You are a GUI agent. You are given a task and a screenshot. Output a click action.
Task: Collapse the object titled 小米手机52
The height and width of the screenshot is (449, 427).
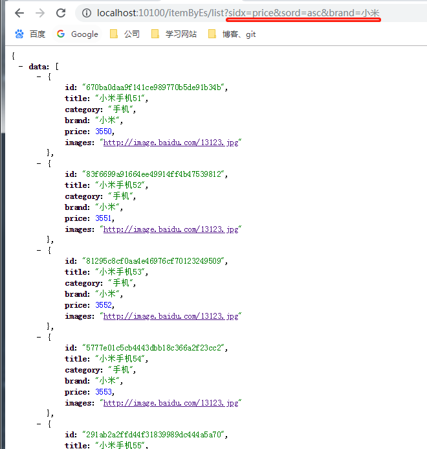pos(39,163)
